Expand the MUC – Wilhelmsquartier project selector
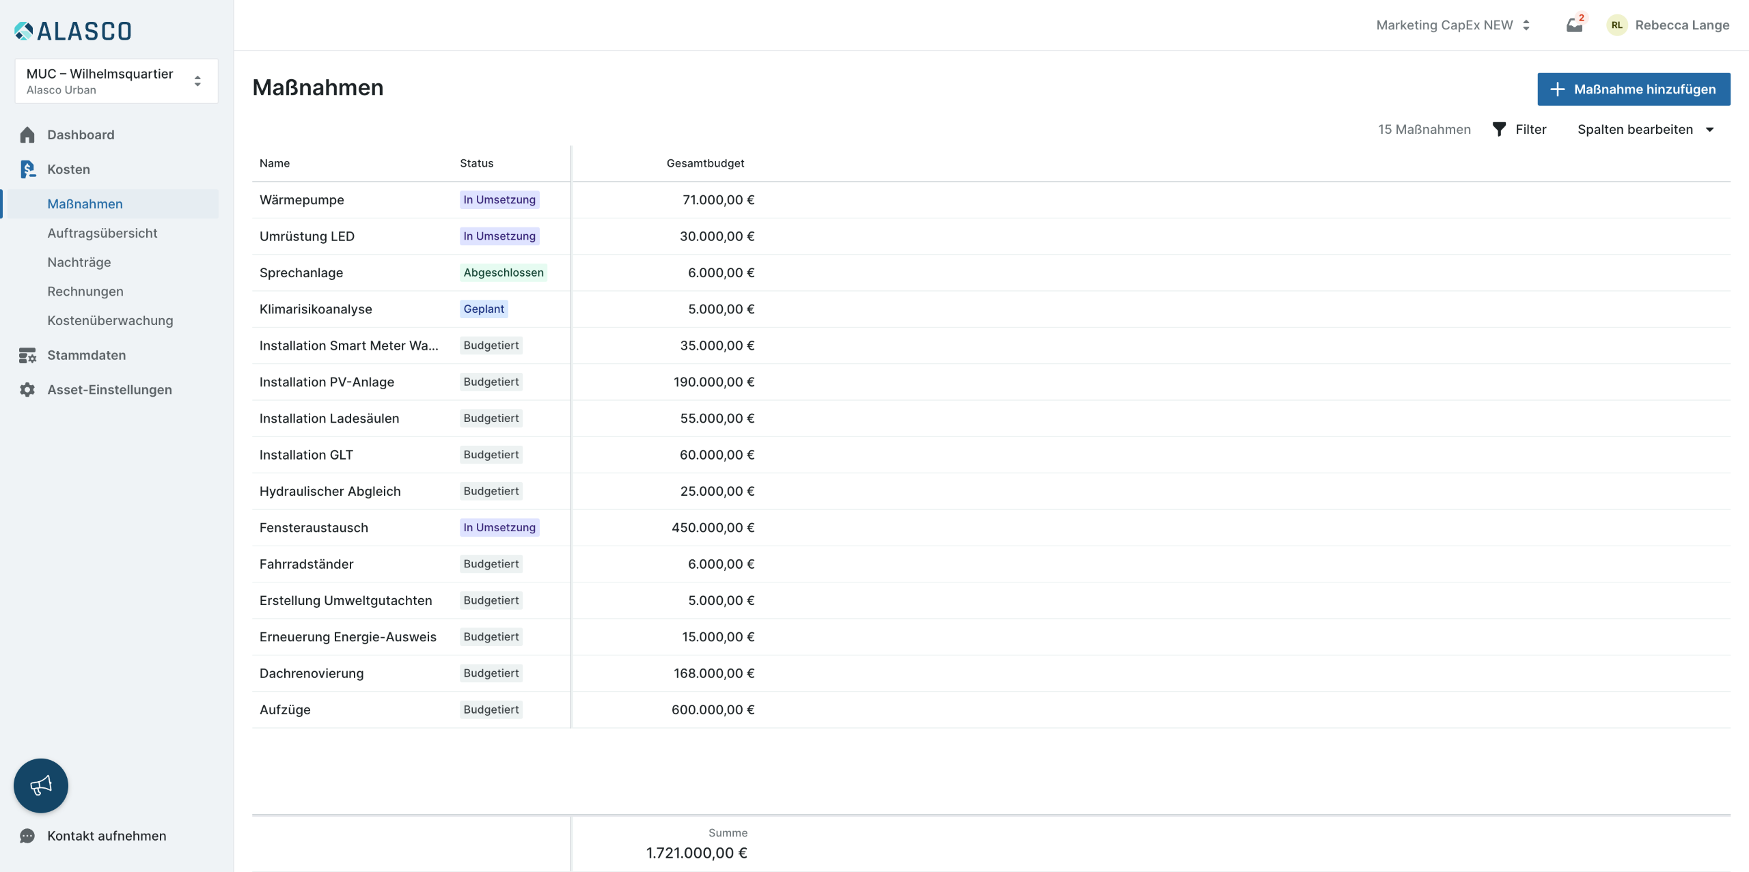This screenshot has height=872, width=1749. click(x=116, y=81)
